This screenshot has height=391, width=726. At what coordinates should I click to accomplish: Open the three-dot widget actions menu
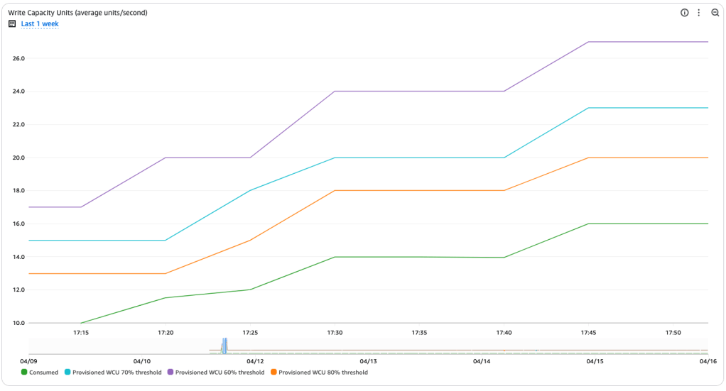point(699,13)
